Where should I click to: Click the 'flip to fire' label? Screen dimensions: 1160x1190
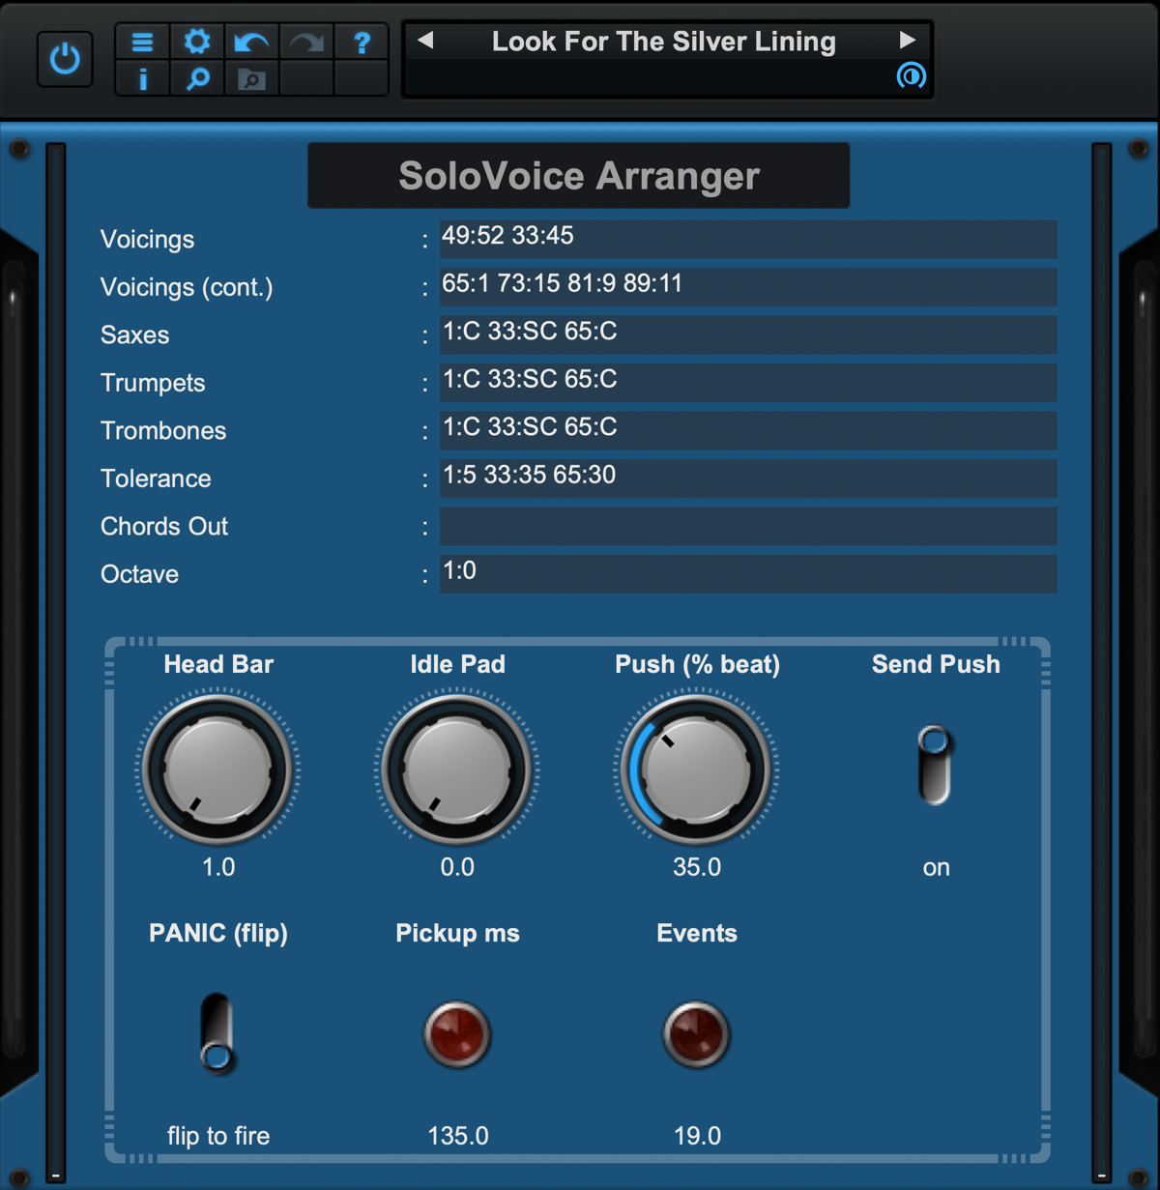coord(218,1136)
